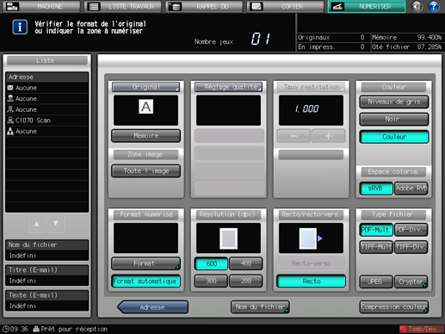This screenshot has width=445, height=334.
Task: Select the group address row icon
Action: [x=10, y=132]
